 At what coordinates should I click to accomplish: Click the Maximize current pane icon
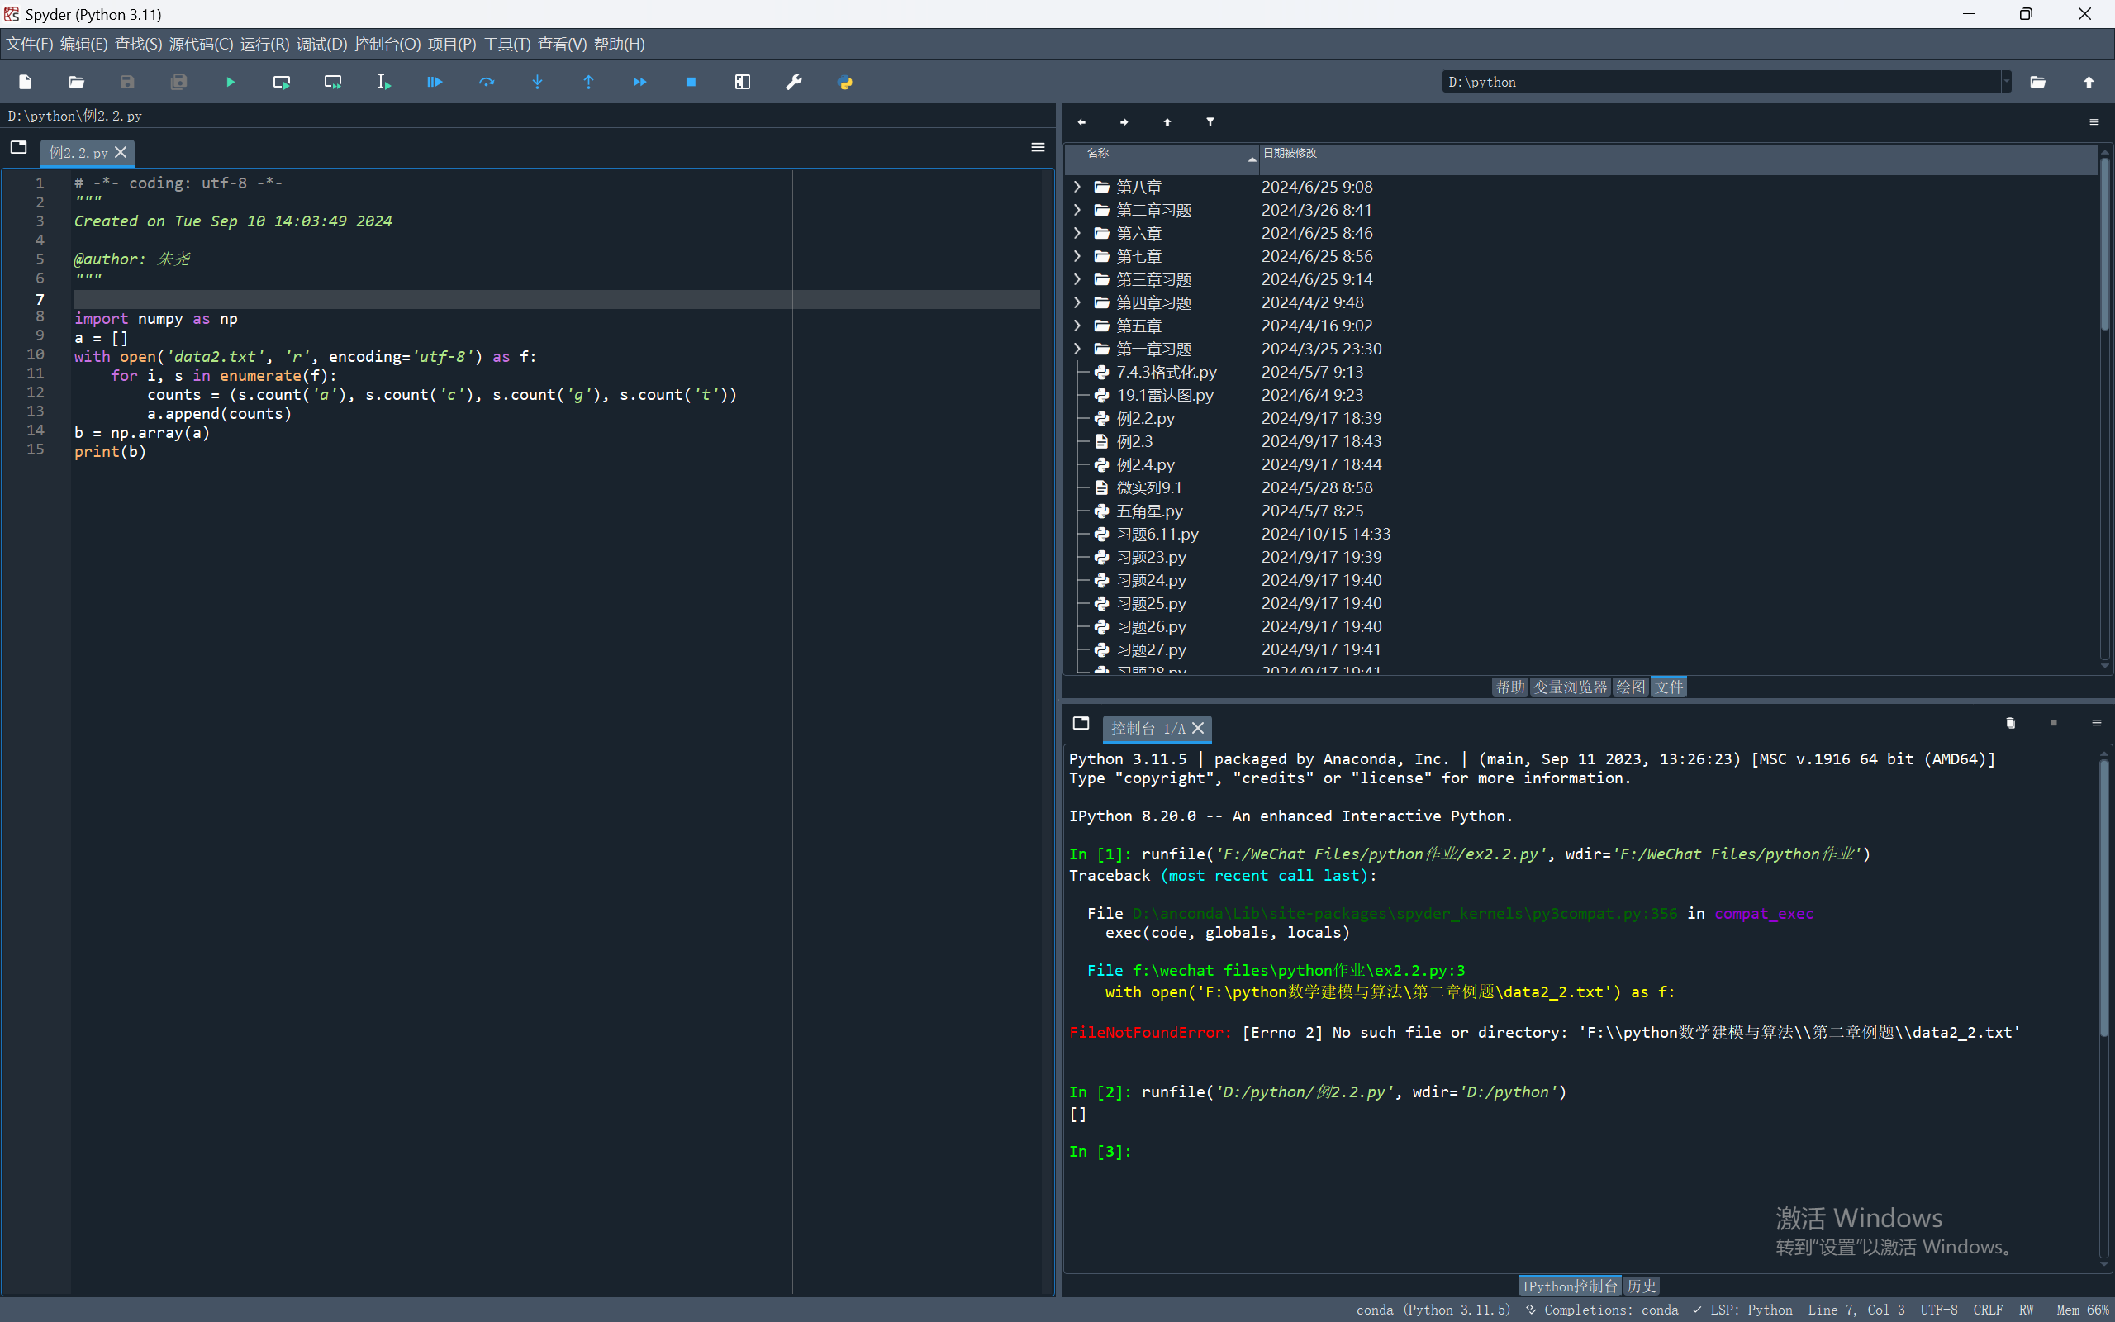742,82
